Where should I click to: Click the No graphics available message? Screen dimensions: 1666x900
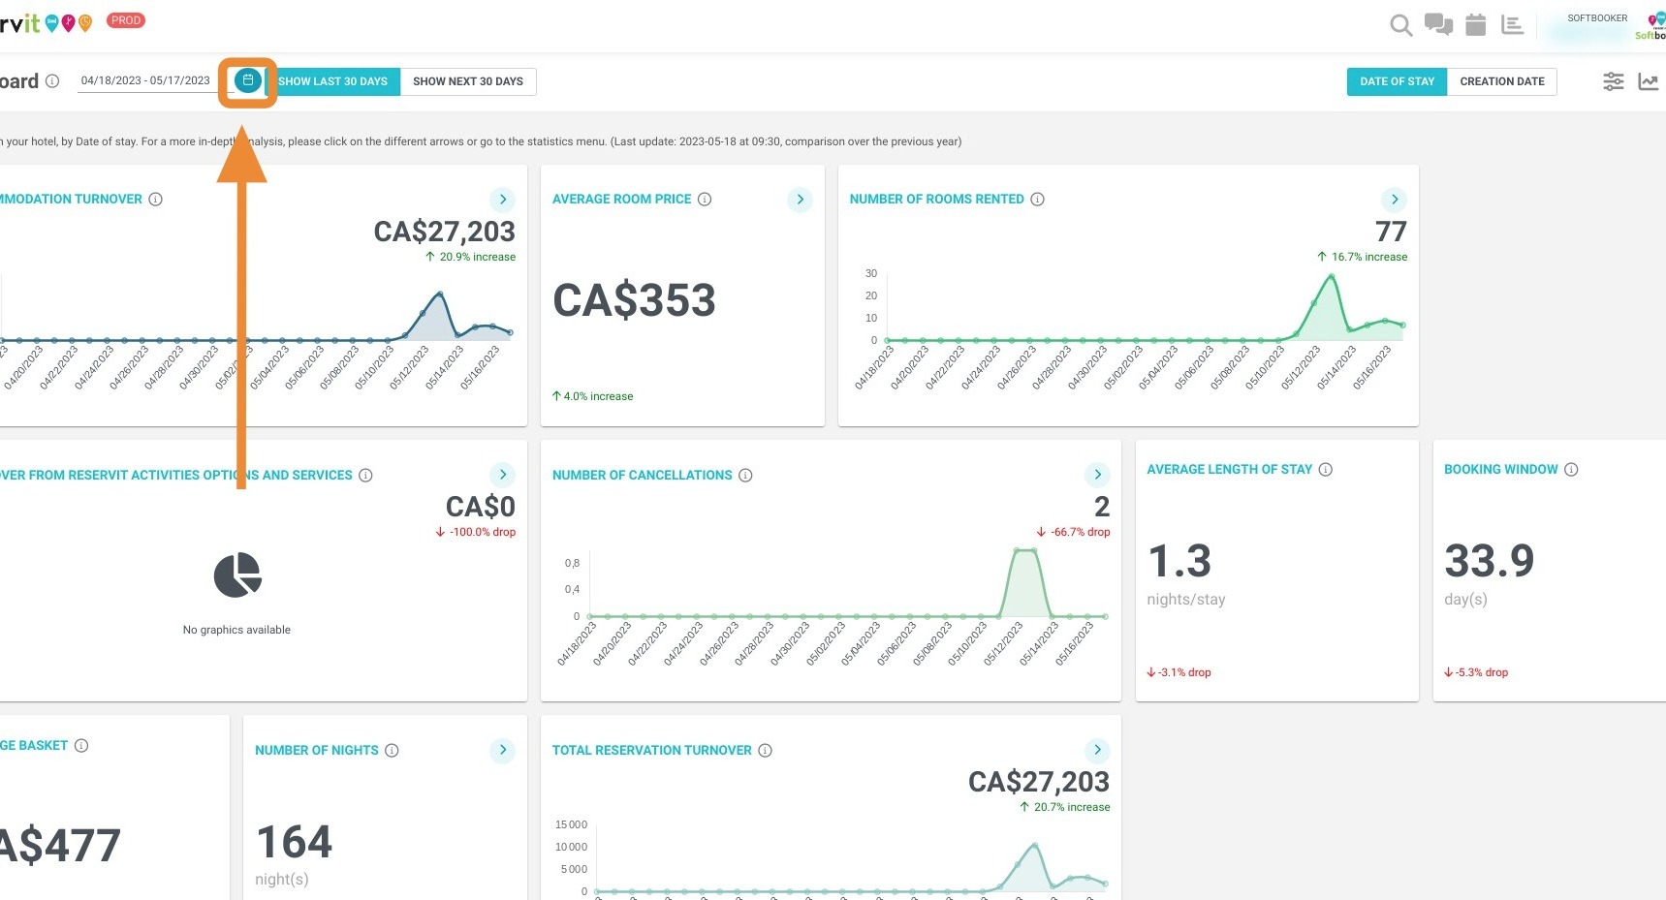236,630
